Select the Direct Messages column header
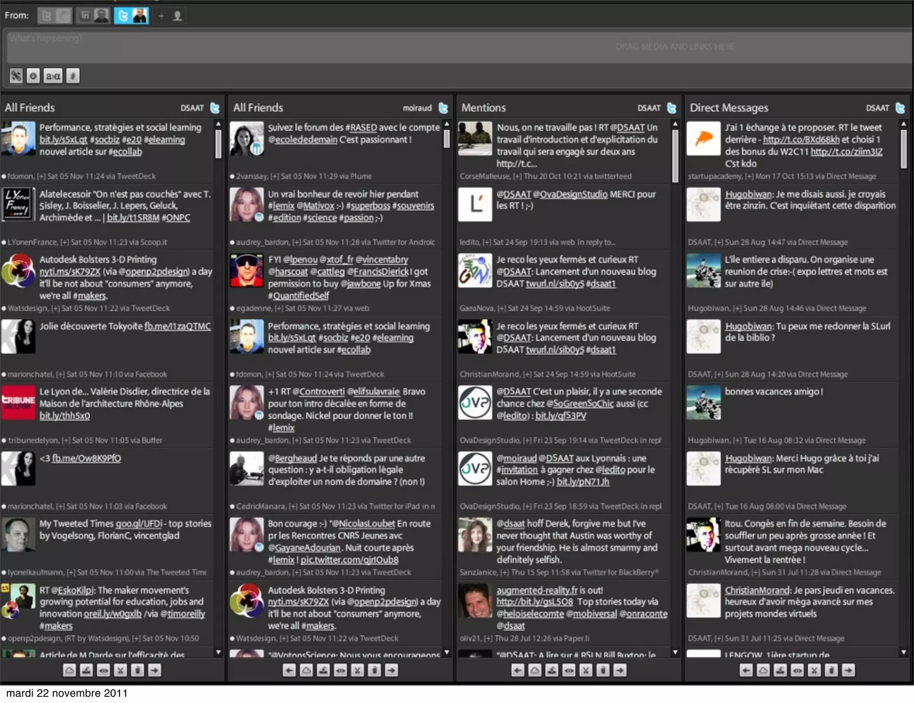Viewport: 914px width, 703px height. point(729,108)
